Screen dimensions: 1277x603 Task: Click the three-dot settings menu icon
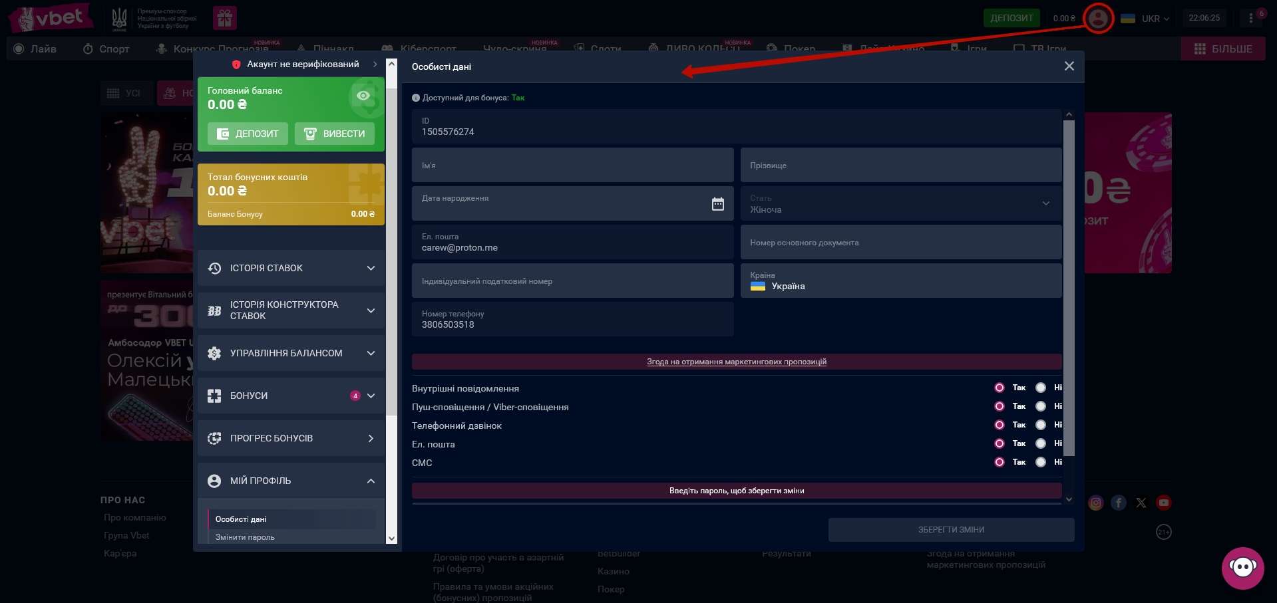[1250, 18]
